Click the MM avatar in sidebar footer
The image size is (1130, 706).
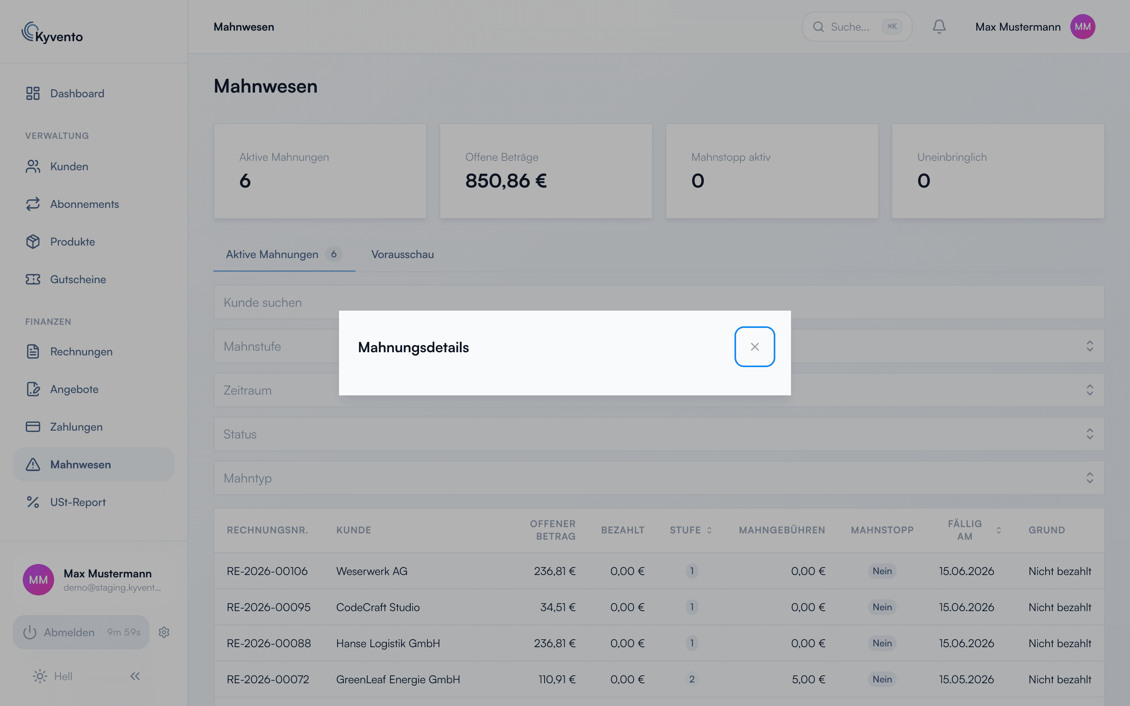(x=38, y=579)
